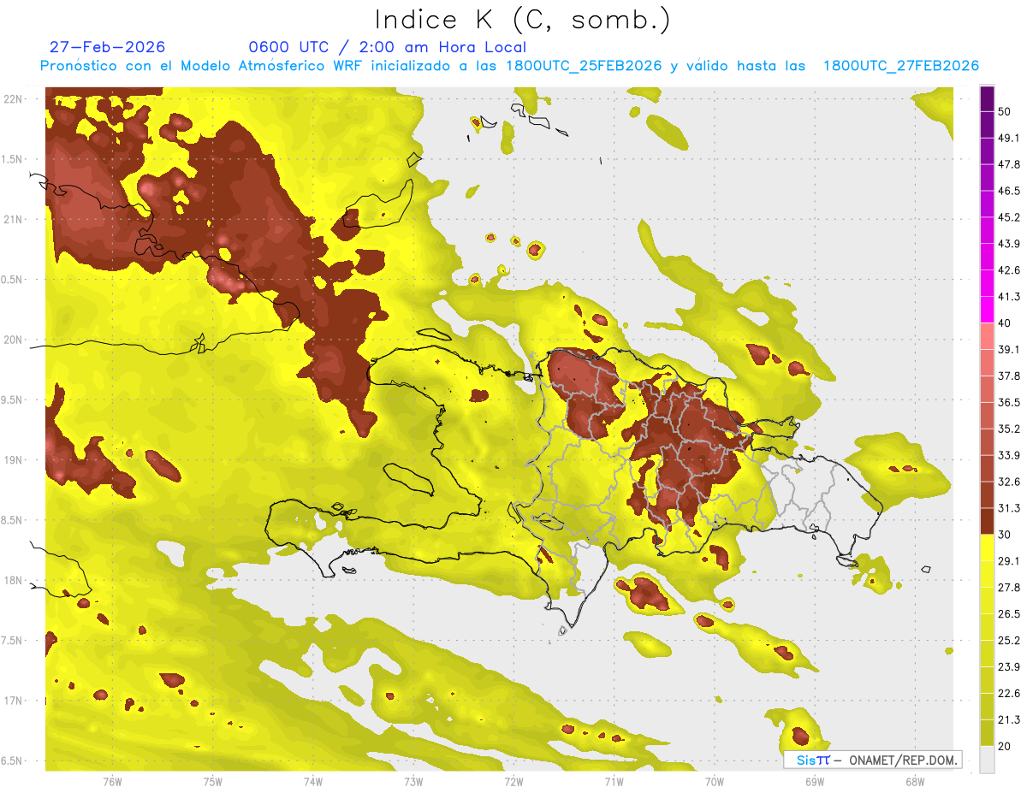Select colorbar label "49.1"
1027x793 pixels.
tap(1009, 138)
